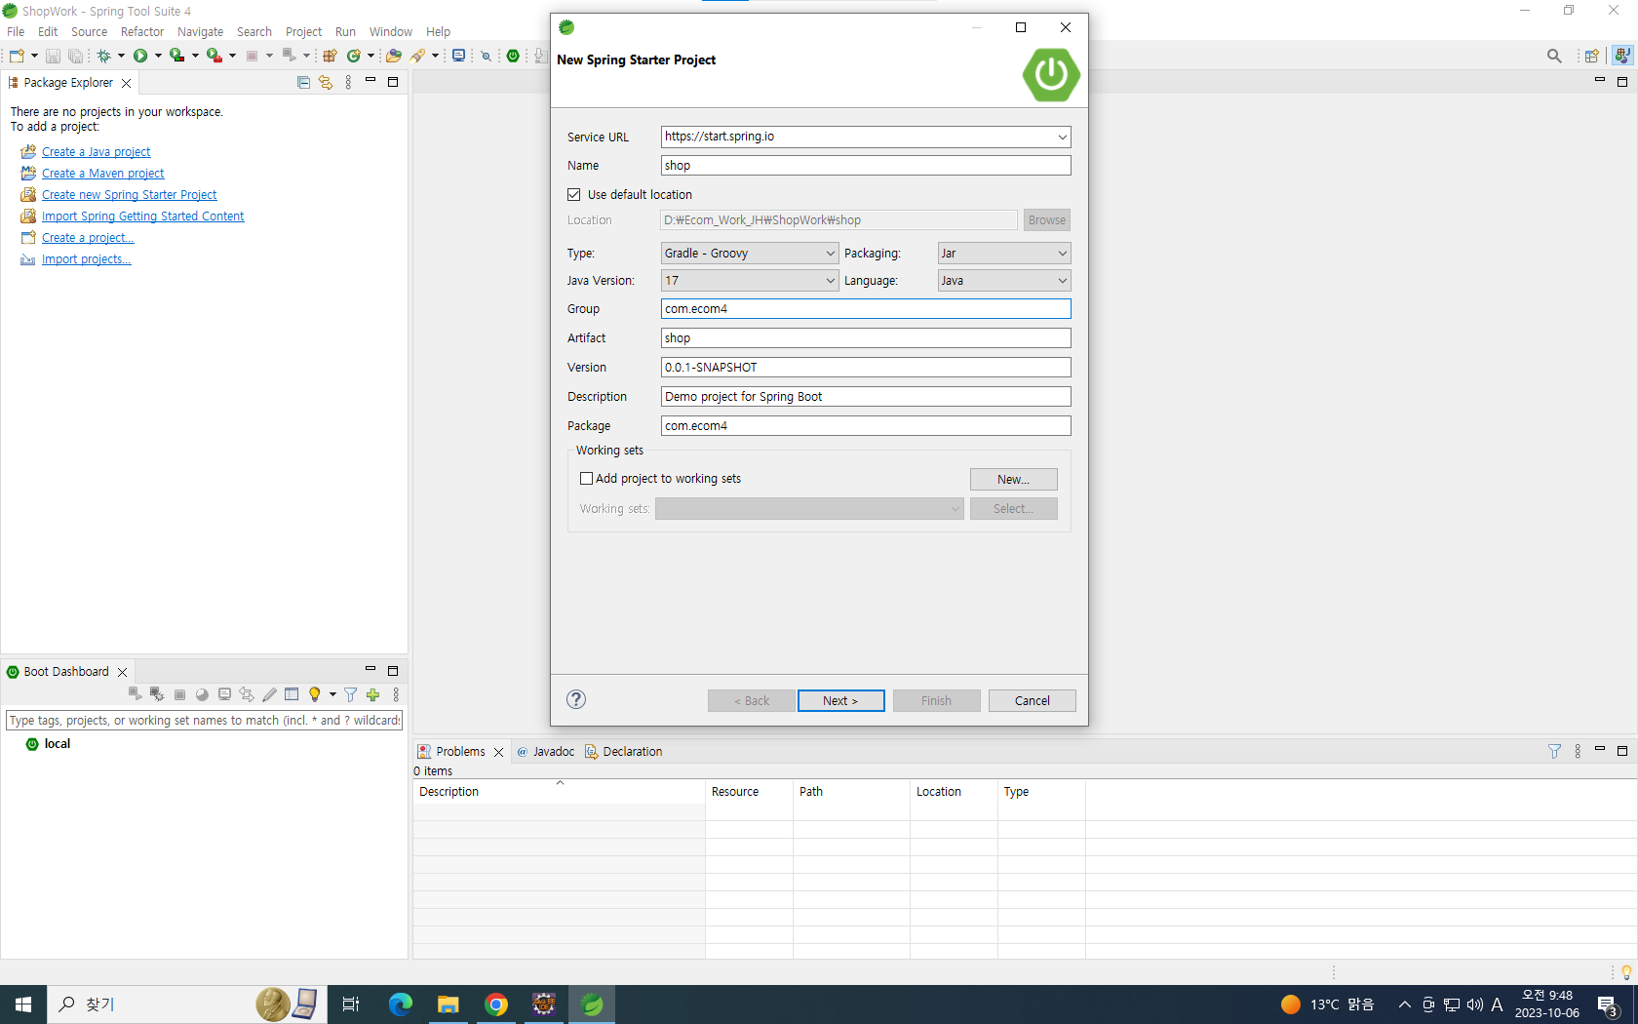Click the Save icon in the toolbar
1638x1024 pixels.
[53, 56]
